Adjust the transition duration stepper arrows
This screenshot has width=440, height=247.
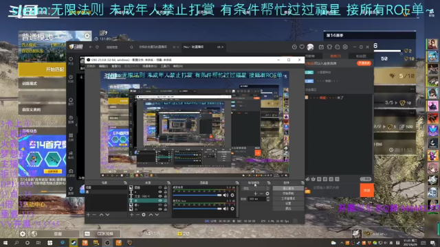pyautogui.click(x=267, y=199)
